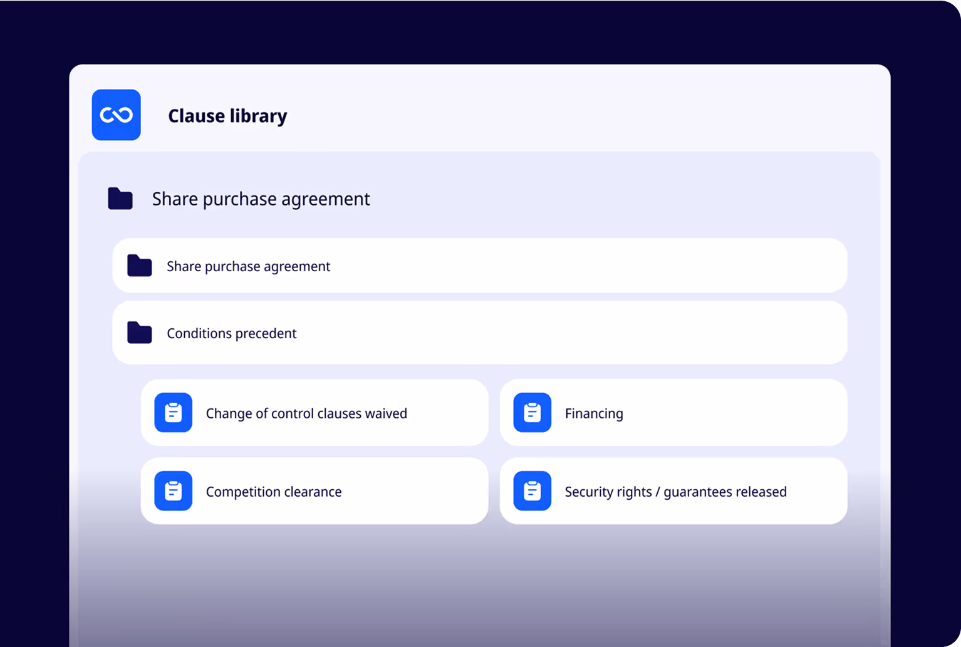Click folder icon in Conditions precedent row
Screen dimensions: 961x647
(x=140, y=333)
